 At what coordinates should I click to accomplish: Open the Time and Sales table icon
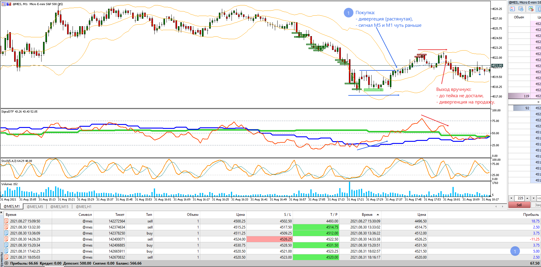[521, 9]
